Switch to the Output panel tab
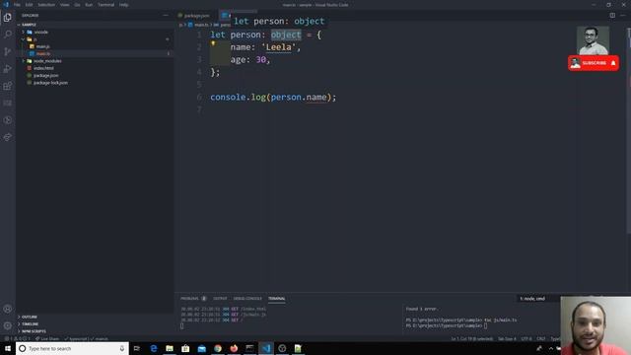Viewport: 631px width, 355px height. click(220, 299)
